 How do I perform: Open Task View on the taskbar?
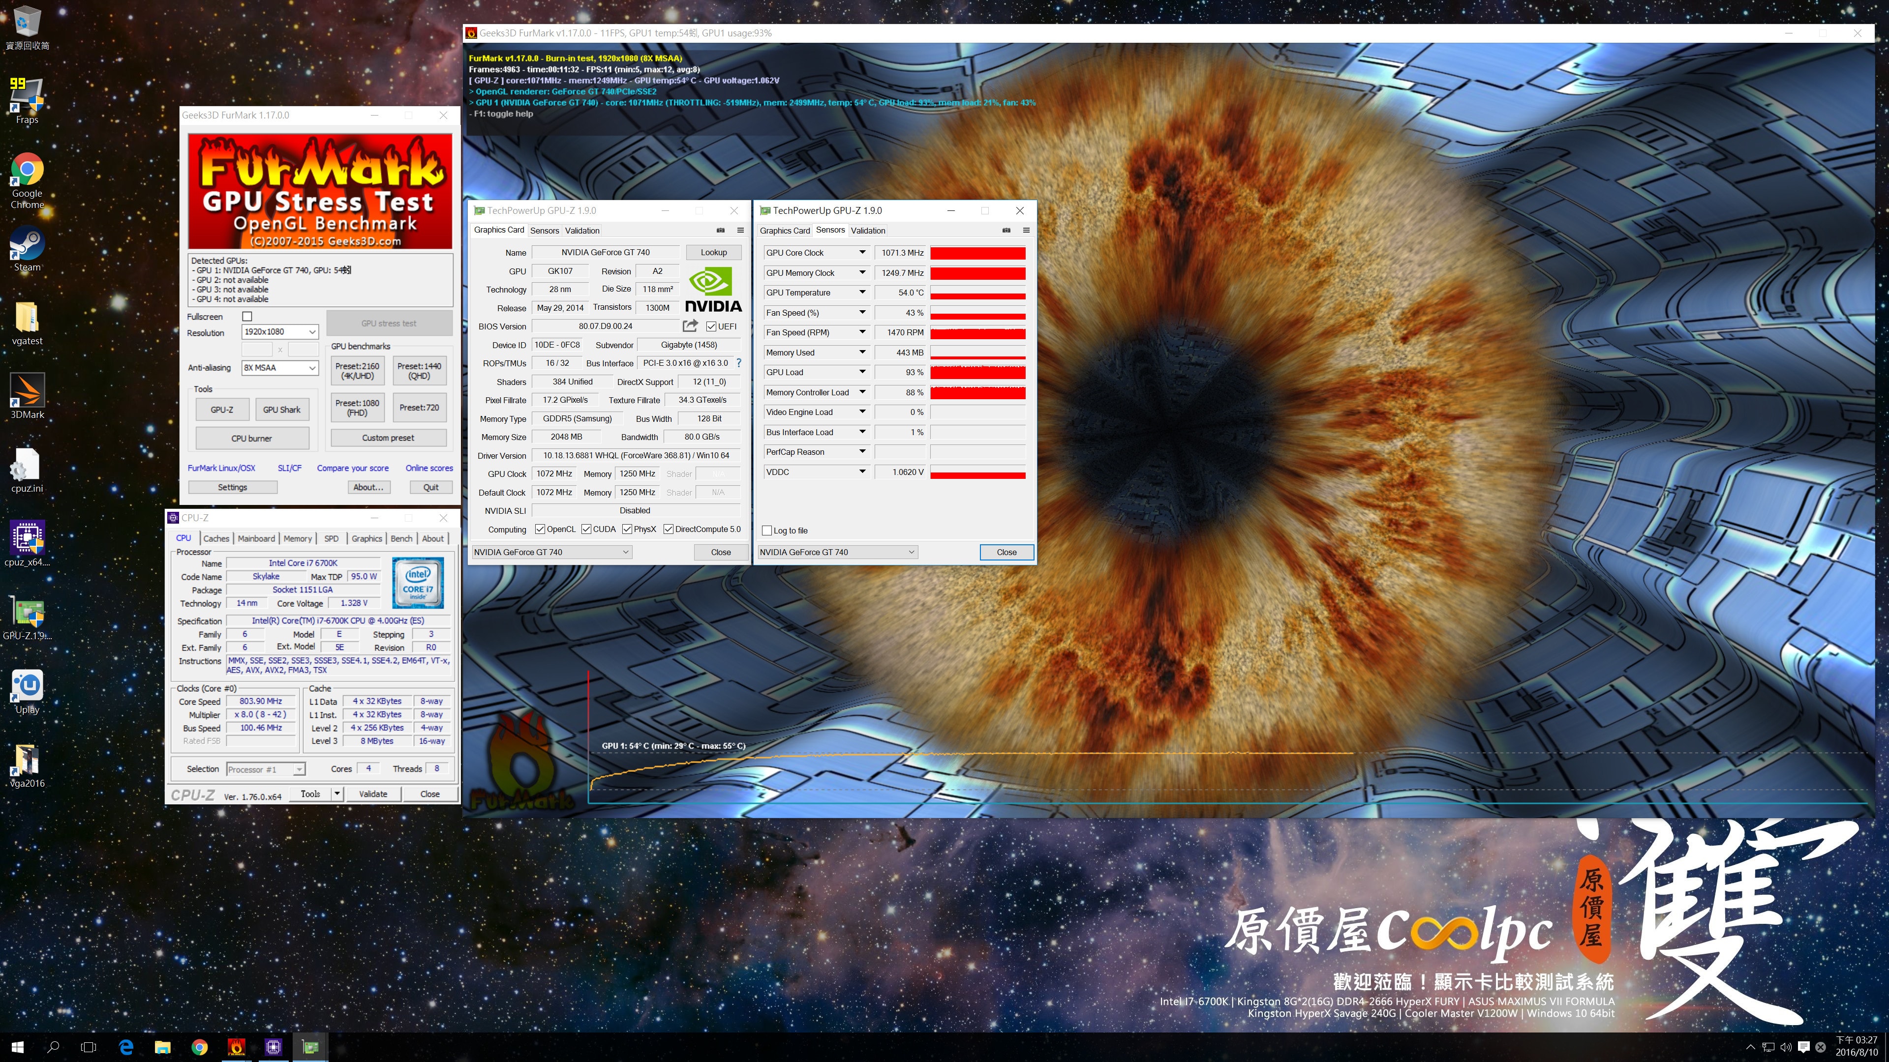[88, 1047]
